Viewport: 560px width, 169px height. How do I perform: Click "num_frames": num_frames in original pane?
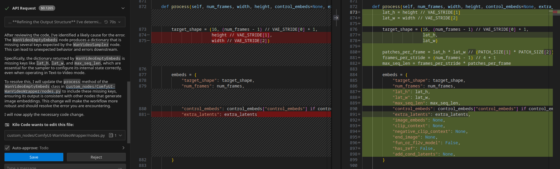[x=213, y=86]
